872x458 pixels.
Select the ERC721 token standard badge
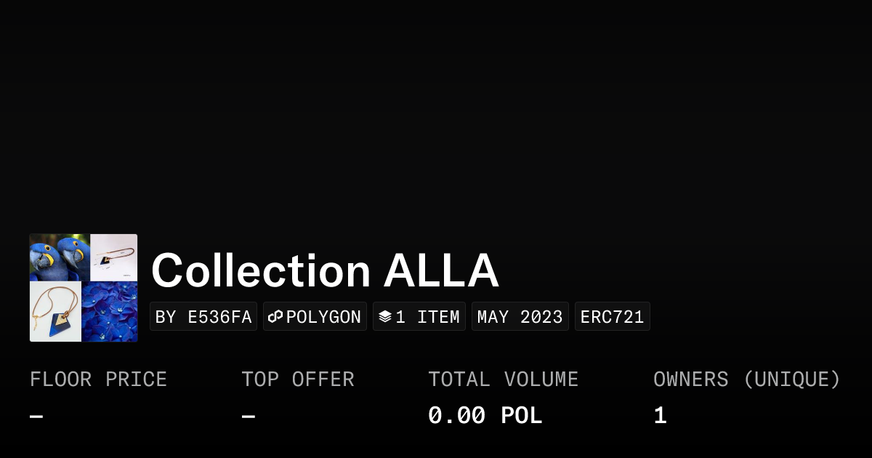612,317
